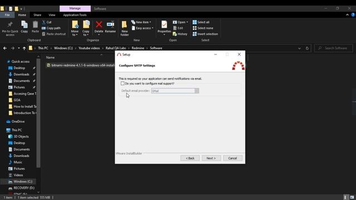Open the New item dropdown

pyautogui.click(x=141, y=22)
